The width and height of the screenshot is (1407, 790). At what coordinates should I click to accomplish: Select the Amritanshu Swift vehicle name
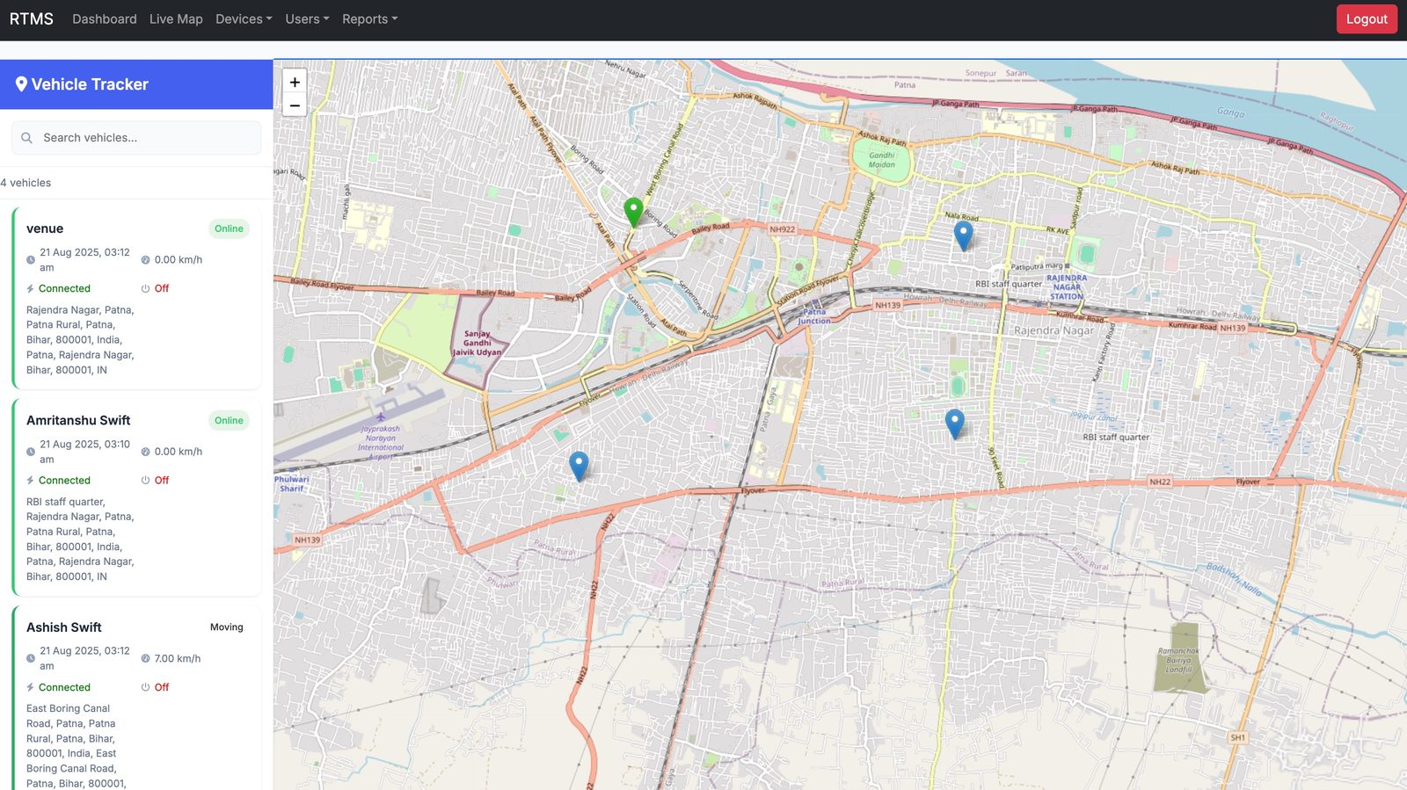click(78, 421)
